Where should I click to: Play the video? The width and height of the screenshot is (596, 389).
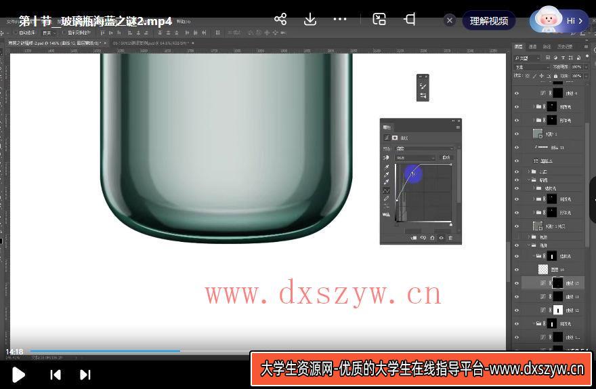pyautogui.click(x=18, y=375)
